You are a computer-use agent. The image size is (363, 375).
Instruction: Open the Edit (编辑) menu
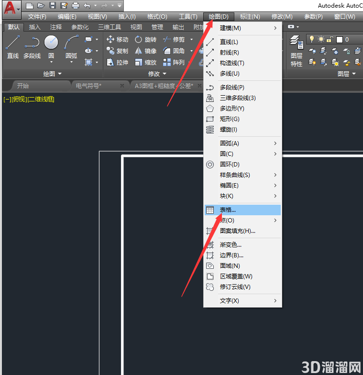click(67, 17)
